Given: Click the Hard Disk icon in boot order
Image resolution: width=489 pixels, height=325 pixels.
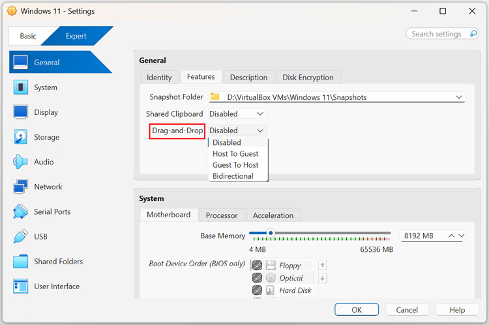Looking at the screenshot, I should coord(270,290).
